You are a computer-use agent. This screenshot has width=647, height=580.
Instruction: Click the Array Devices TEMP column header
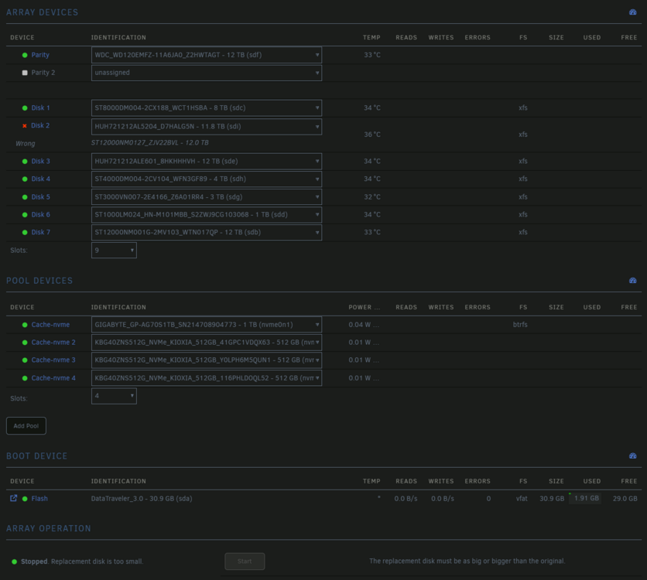[x=371, y=38]
